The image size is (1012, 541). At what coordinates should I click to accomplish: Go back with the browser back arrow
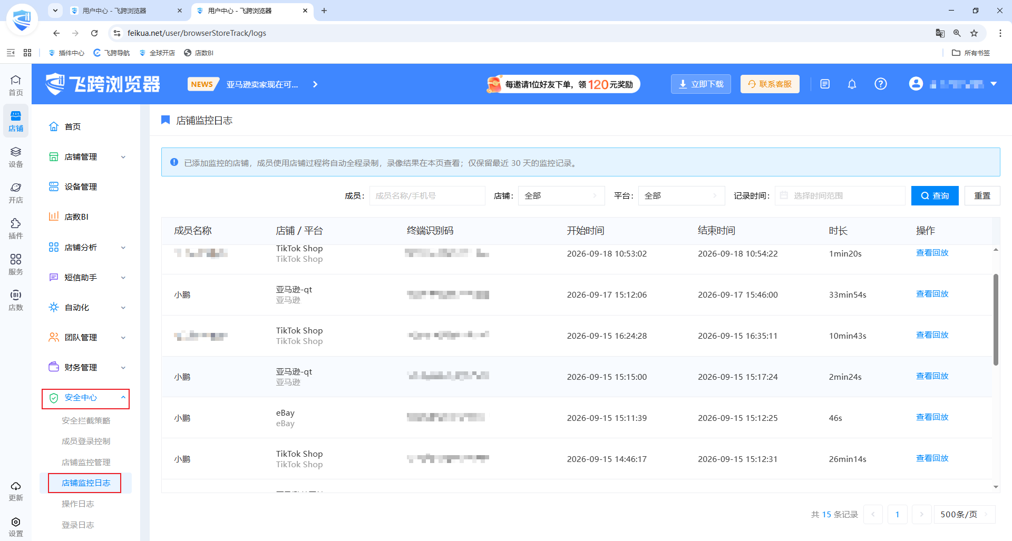coord(56,33)
